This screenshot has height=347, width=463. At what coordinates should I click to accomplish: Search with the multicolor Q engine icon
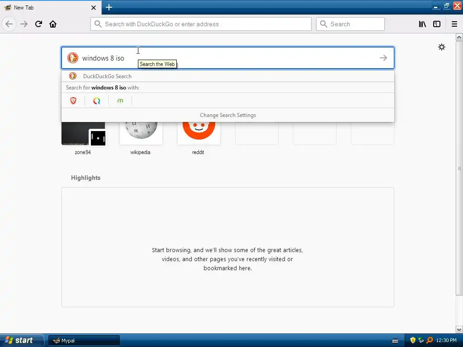coord(97,101)
